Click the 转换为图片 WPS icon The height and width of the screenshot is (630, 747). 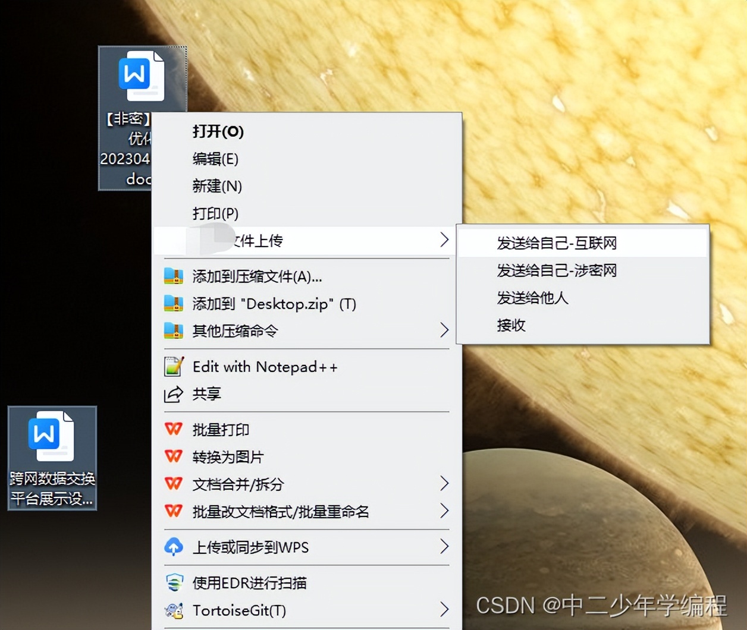174,456
